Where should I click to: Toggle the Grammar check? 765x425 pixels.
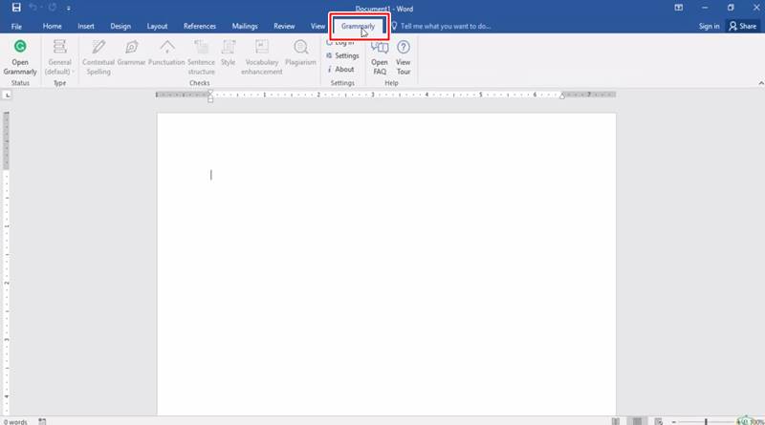pyautogui.click(x=131, y=53)
